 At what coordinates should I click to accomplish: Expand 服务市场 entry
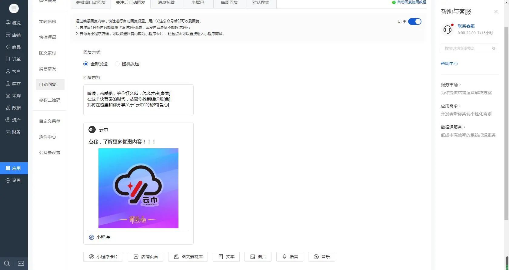click(x=451, y=85)
